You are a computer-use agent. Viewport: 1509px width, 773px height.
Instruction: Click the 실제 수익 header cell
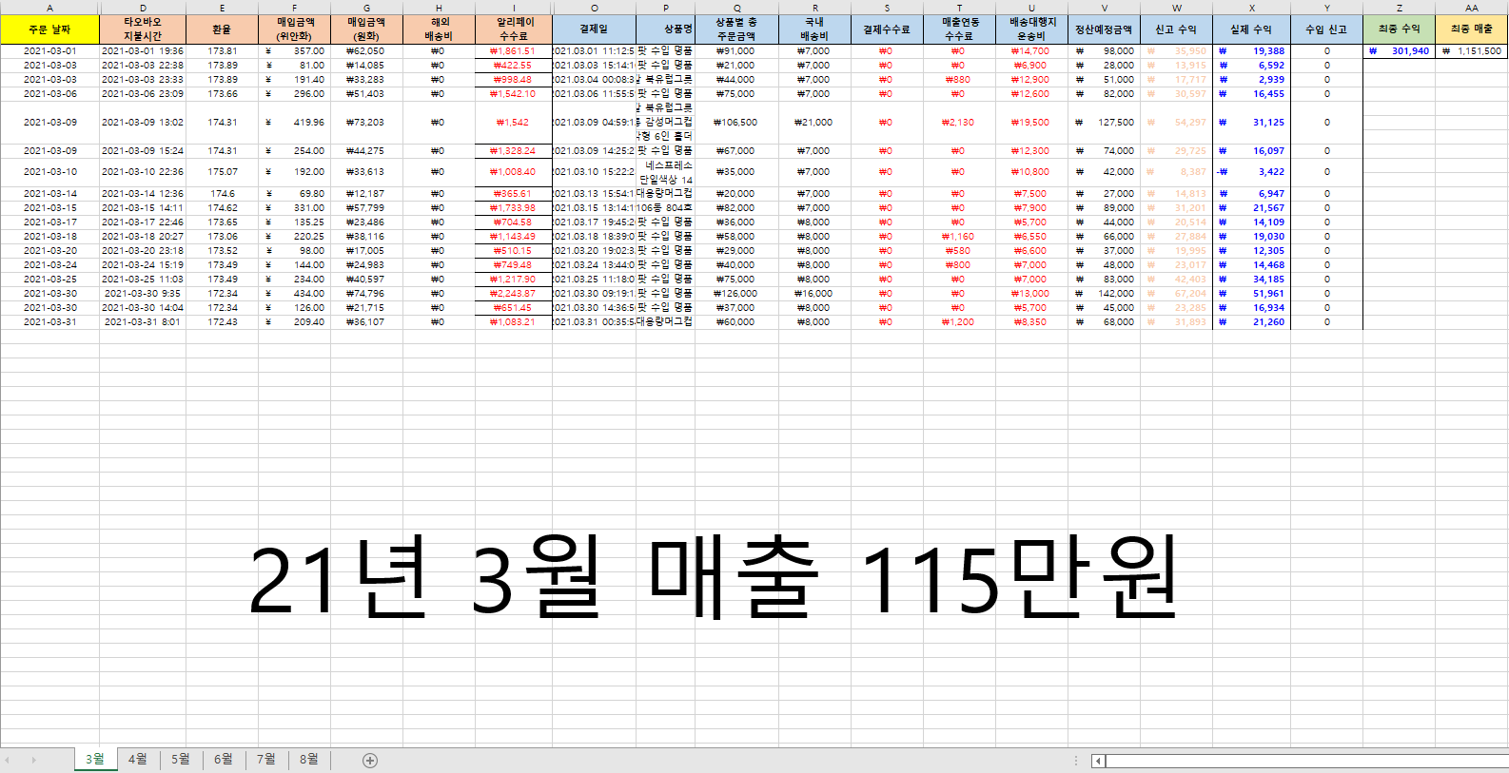coord(1251,29)
